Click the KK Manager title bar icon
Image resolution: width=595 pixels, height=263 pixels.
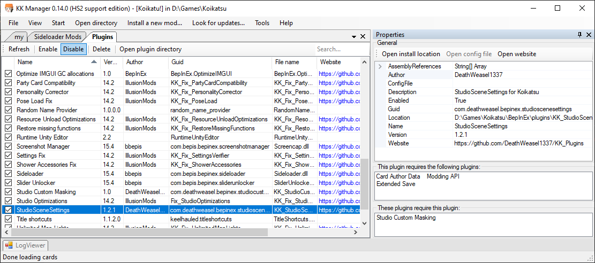pyautogui.click(x=9, y=8)
